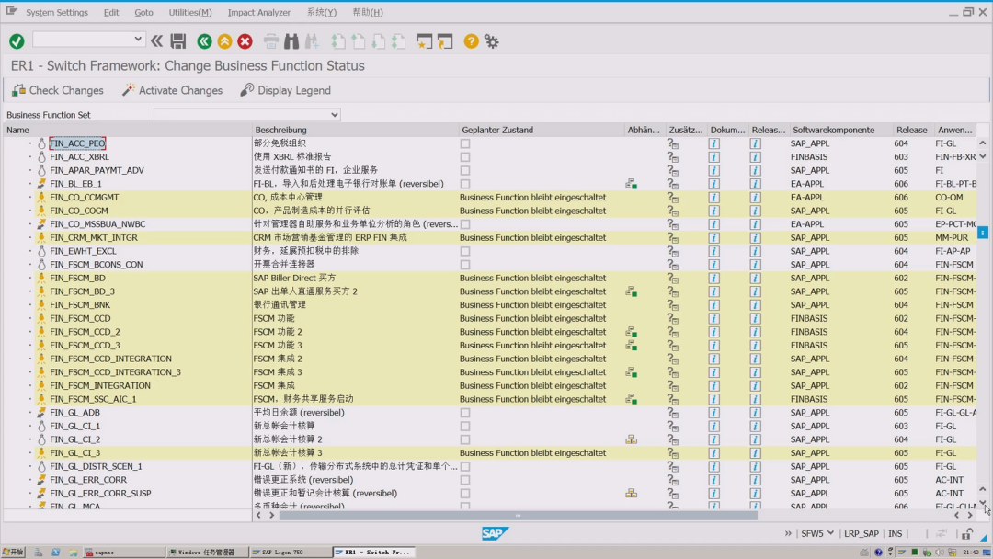This screenshot has height=559, width=993.
Task: Click dependencies icon in FIN_GL_CI_2 row
Action: point(632,439)
